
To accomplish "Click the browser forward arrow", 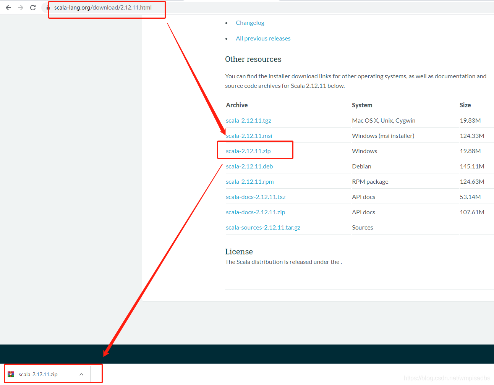I will click(21, 8).
